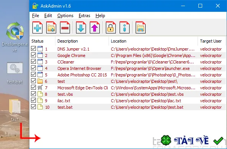Viewport: 227px width, 149px height.
Task: Click the AskAdmin title bar app icon
Action: click(35, 6)
